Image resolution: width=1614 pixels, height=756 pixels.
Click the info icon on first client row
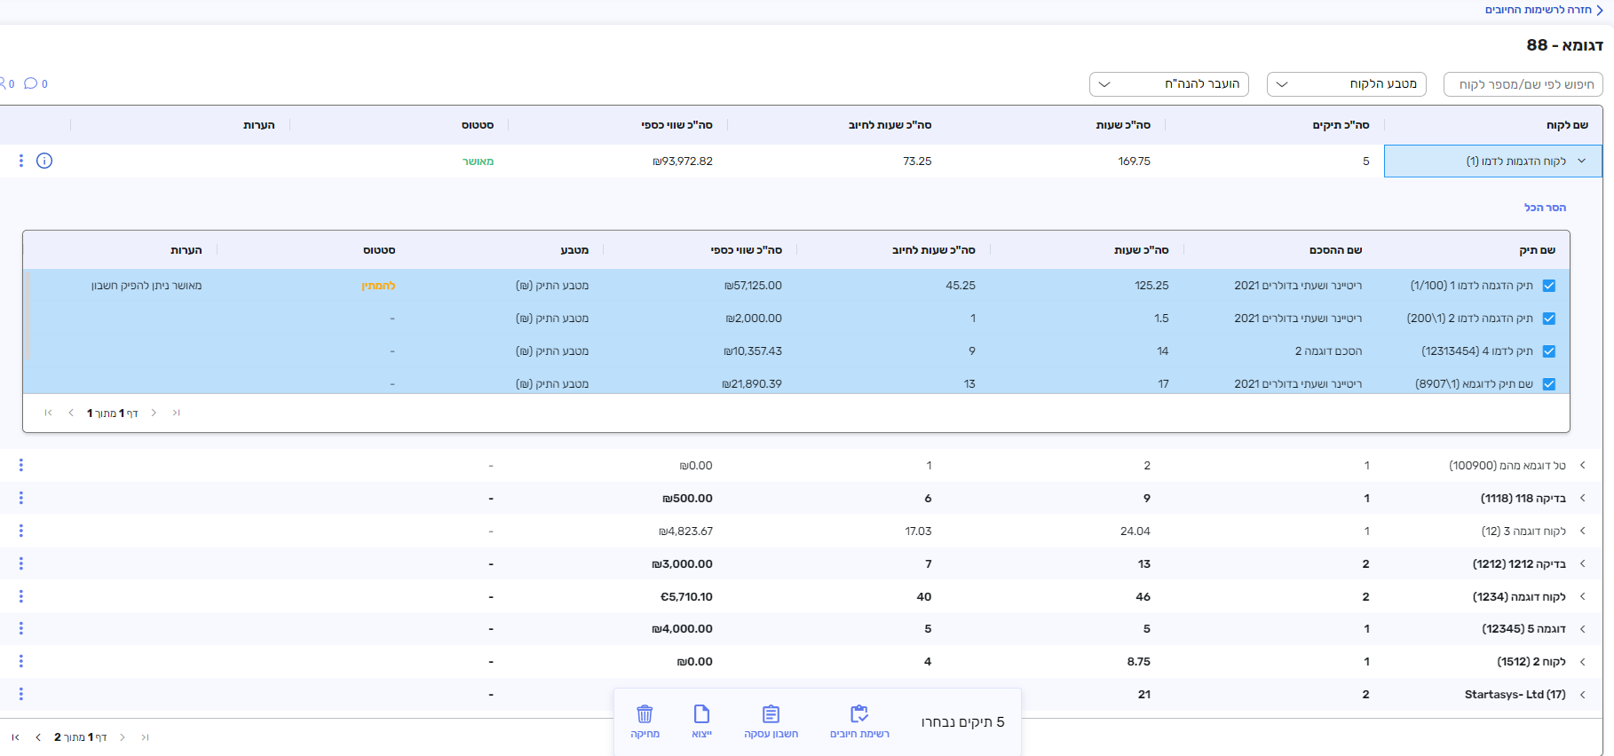pyautogui.click(x=44, y=161)
